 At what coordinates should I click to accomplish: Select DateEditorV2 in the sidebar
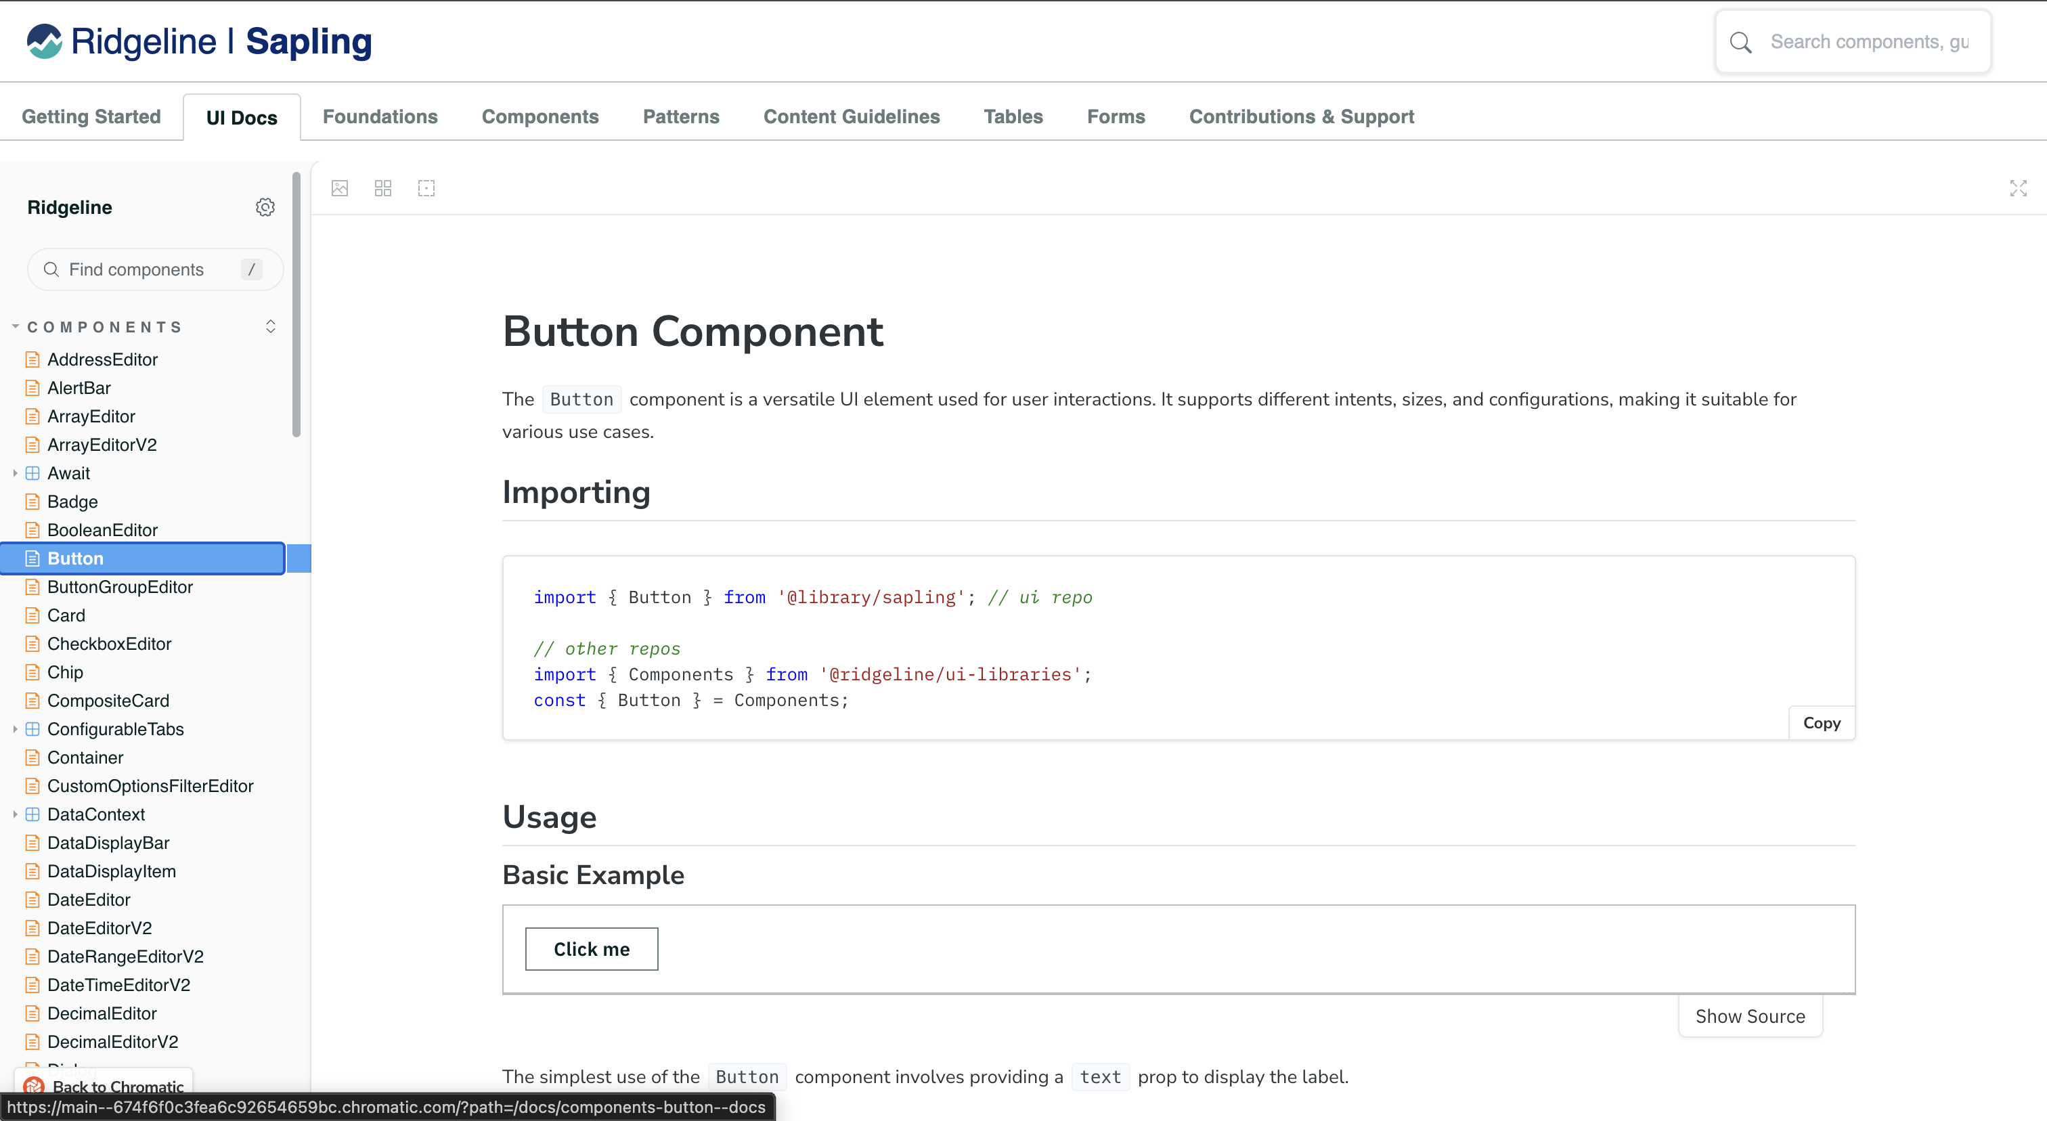click(100, 929)
